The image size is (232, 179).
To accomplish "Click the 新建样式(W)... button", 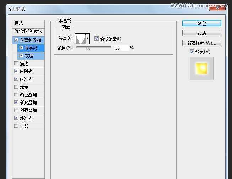I will (x=202, y=43).
